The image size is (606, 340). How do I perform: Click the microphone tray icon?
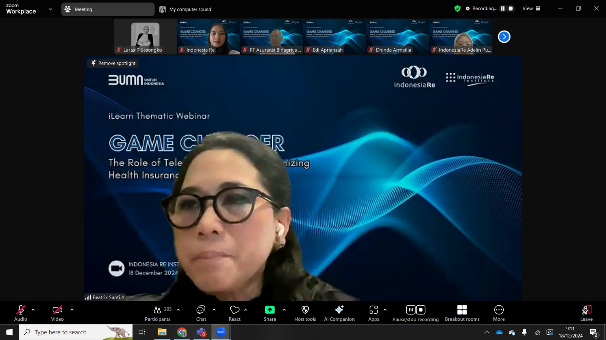524,332
